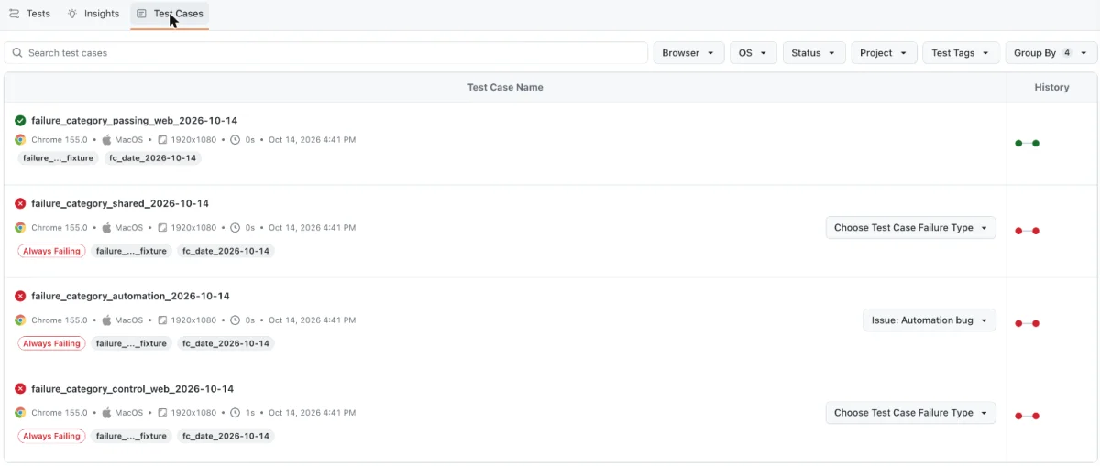Click Always Failing badge on control_web test
Viewport: 1100px width, 466px height.
click(x=51, y=437)
